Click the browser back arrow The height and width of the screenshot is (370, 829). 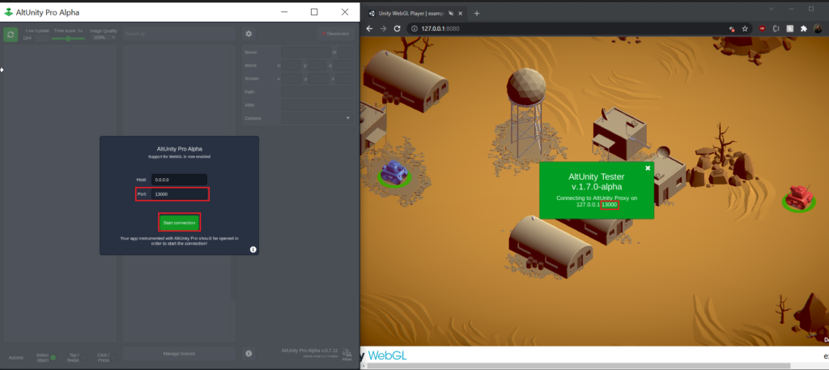(369, 28)
